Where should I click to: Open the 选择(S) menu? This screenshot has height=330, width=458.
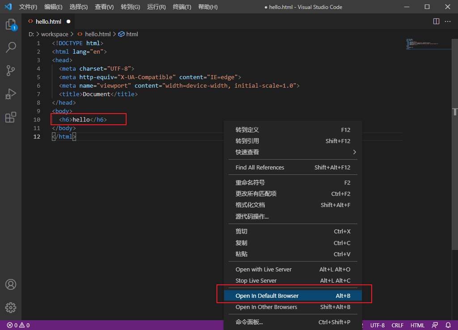point(79,7)
